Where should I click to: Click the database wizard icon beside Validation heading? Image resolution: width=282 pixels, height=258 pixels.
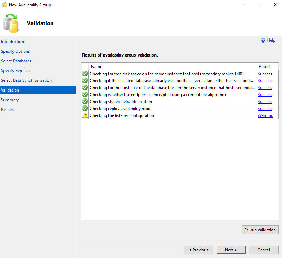11,23
